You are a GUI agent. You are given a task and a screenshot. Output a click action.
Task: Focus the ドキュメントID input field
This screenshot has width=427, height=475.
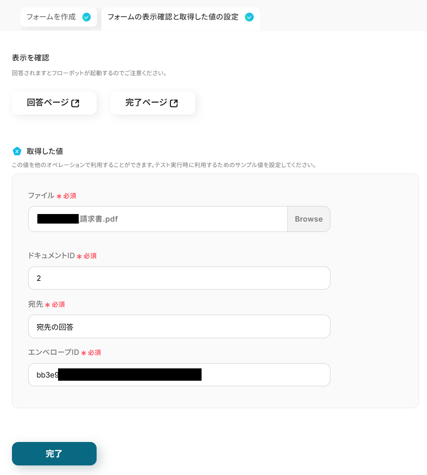coord(179,278)
